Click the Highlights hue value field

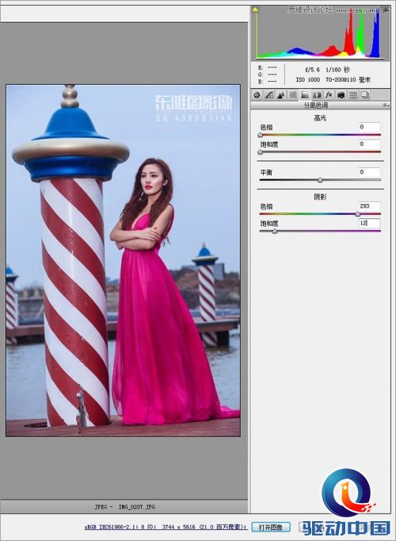point(369,127)
